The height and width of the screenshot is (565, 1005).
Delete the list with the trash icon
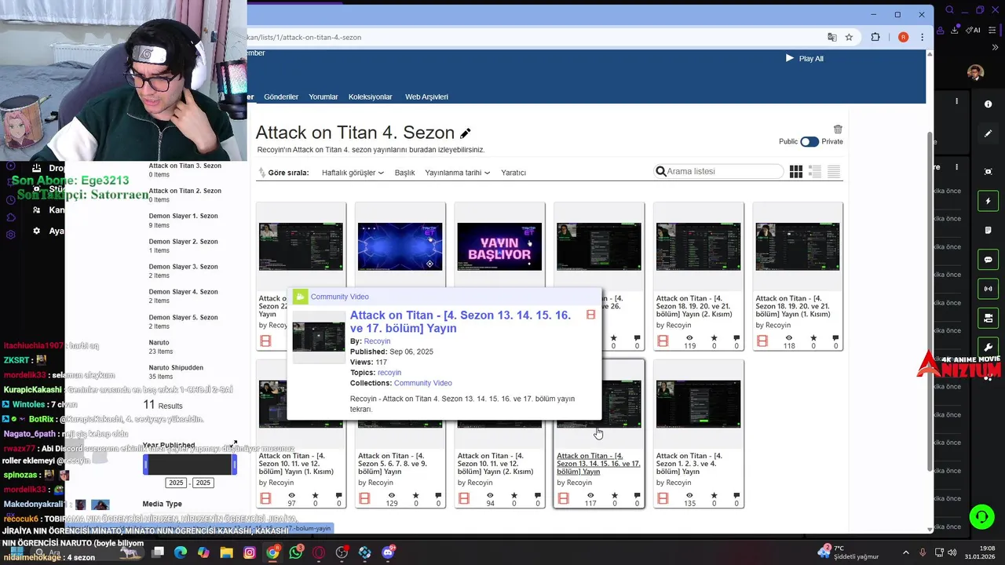pos(838,129)
